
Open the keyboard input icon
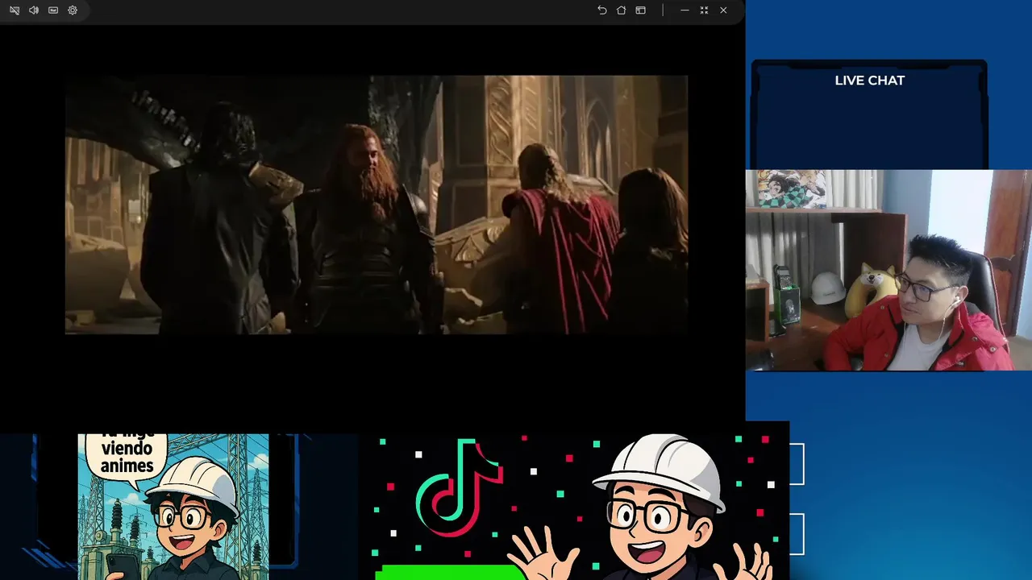[x=53, y=10]
